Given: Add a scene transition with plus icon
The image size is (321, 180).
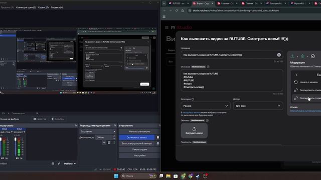Looking at the screenshot, I should pos(104,143).
